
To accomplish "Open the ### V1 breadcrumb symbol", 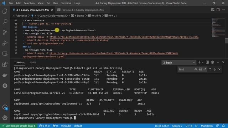I will click(x=112, y=16).
